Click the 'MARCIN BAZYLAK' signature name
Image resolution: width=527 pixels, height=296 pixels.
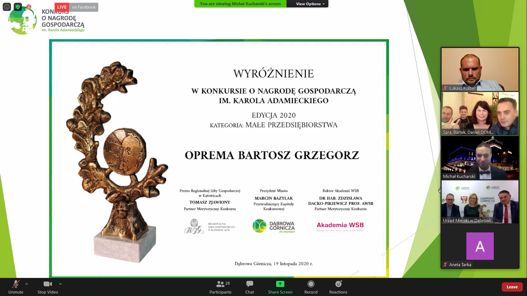click(274, 198)
